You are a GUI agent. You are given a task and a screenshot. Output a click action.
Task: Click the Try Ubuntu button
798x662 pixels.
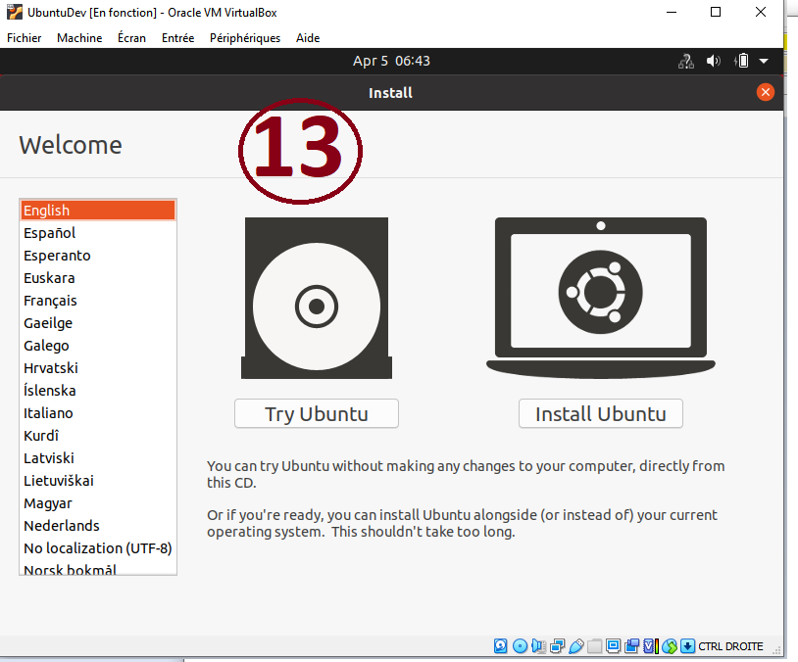[x=316, y=413]
